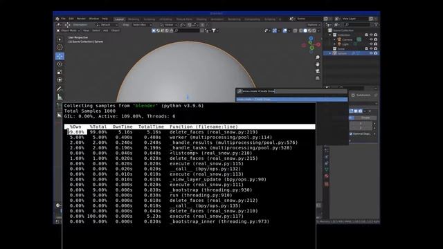443x249 pixels.
Task: Toggle the Optimal Display checkbox
Action: point(351,133)
